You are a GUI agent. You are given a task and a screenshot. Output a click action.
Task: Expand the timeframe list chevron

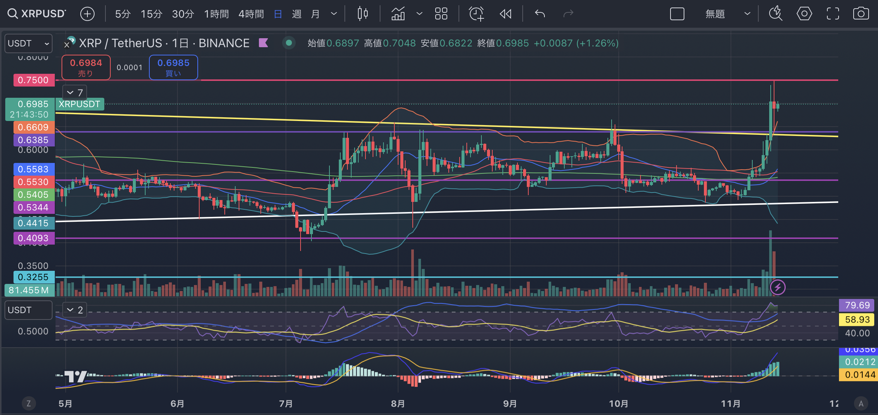point(334,14)
